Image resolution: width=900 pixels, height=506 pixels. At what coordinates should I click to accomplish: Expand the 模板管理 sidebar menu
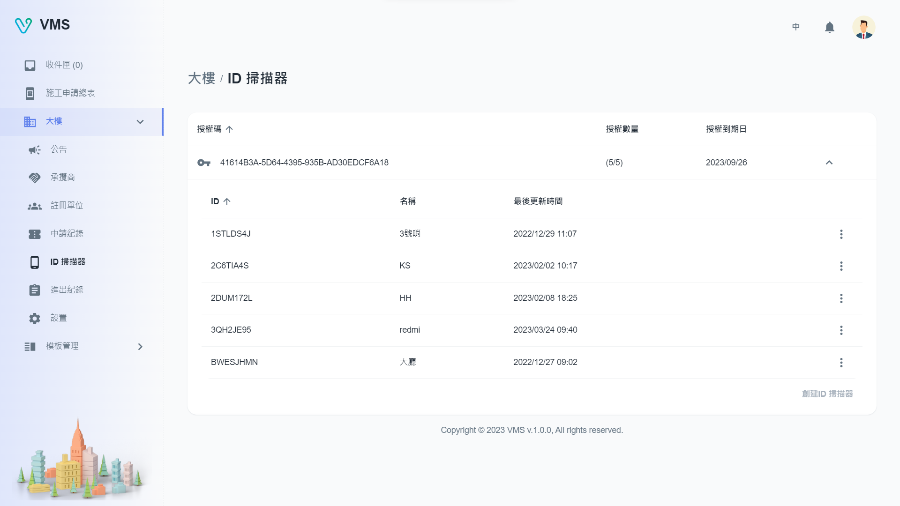(x=140, y=347)
